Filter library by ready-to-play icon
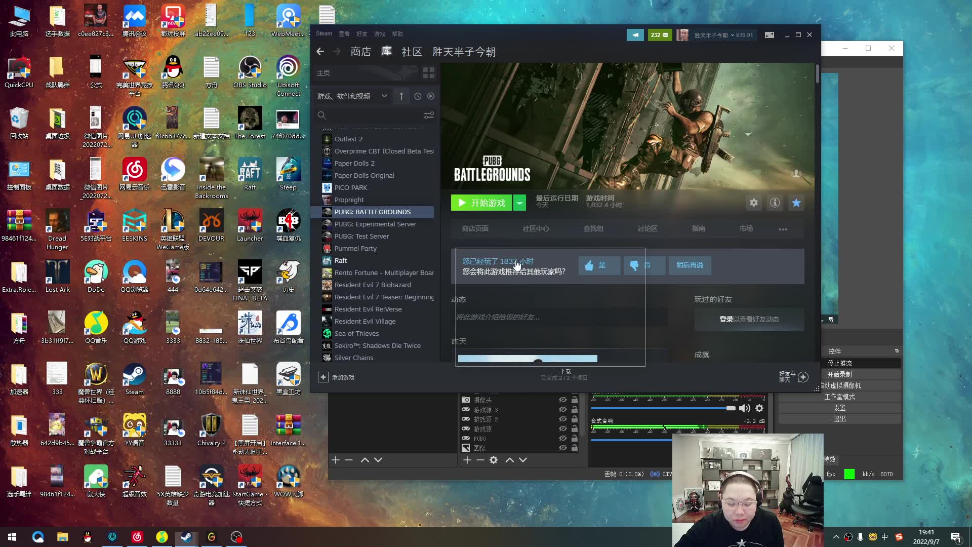 click(431, 96)
